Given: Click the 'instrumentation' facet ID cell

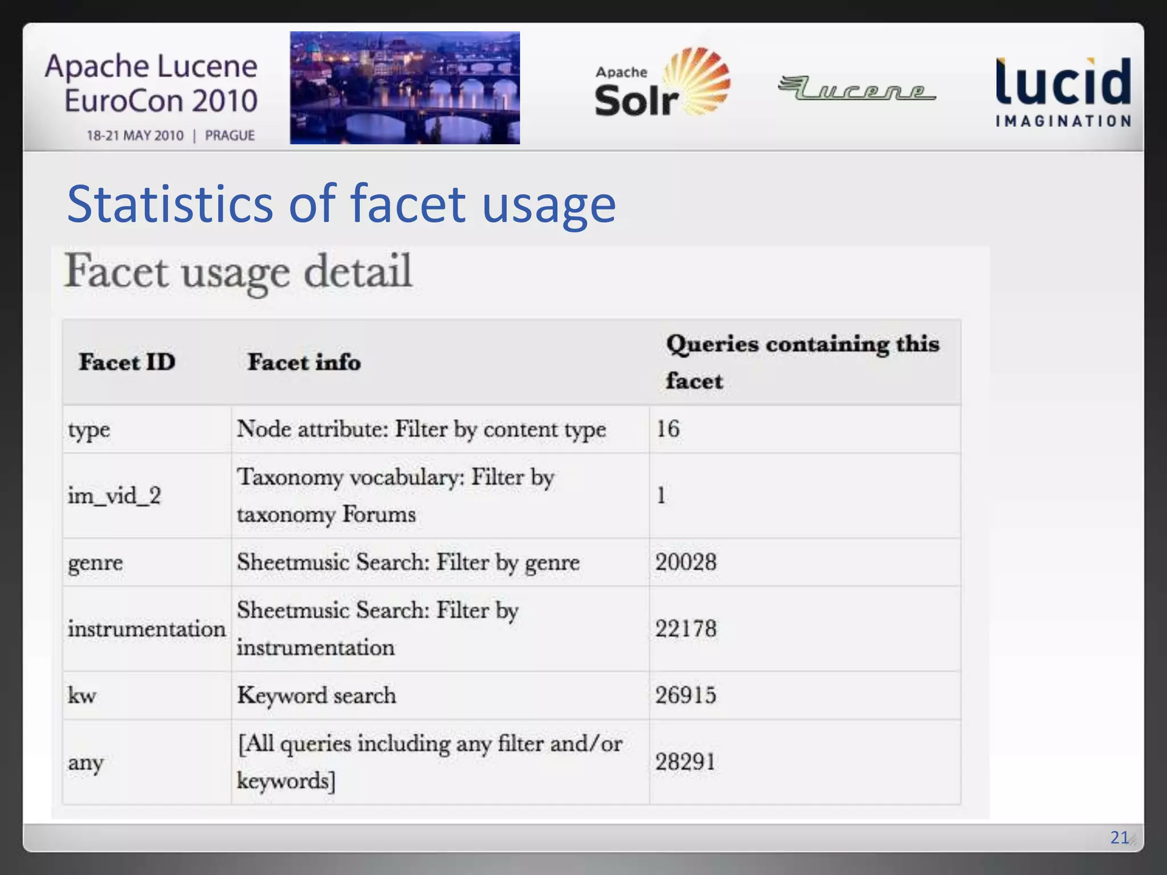Looking at the screenshot, I should (147, 629).
